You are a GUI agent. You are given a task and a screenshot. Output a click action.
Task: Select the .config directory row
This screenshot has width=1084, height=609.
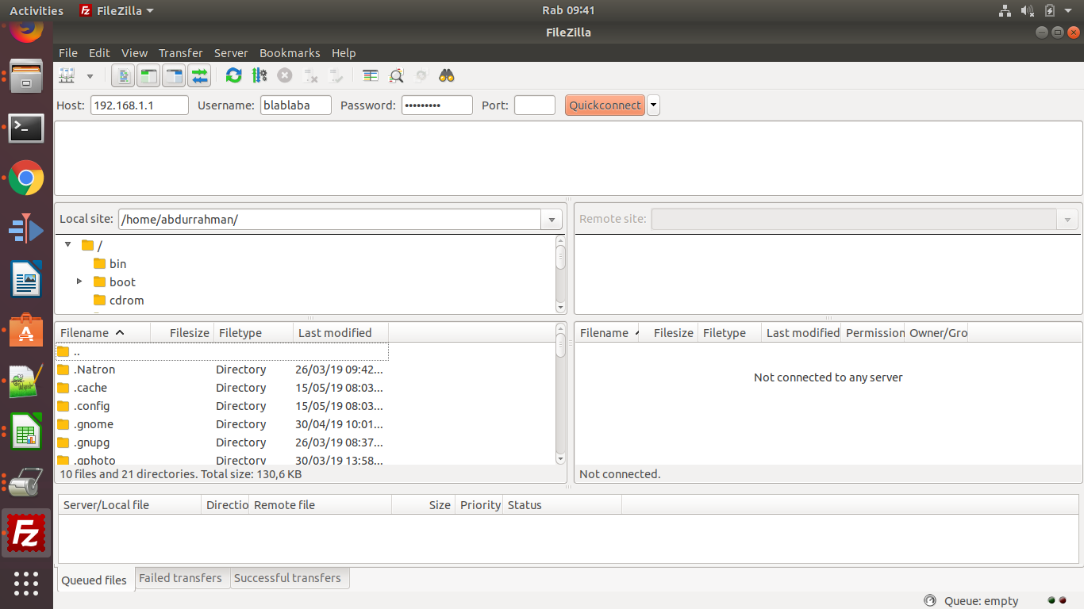click(222, 406)
